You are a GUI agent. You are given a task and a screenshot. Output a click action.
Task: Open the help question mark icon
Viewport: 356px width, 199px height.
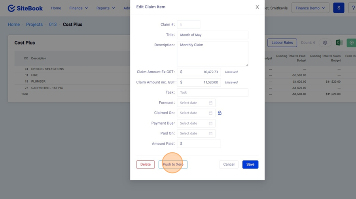[352, 8]
